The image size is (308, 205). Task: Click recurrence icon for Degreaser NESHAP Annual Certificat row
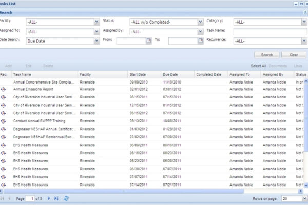(3, 129)
